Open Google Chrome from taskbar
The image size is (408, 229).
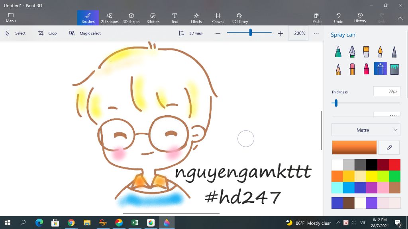click(71, 223)
